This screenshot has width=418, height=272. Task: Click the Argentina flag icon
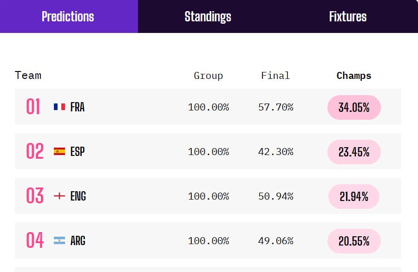coord(59,240)
